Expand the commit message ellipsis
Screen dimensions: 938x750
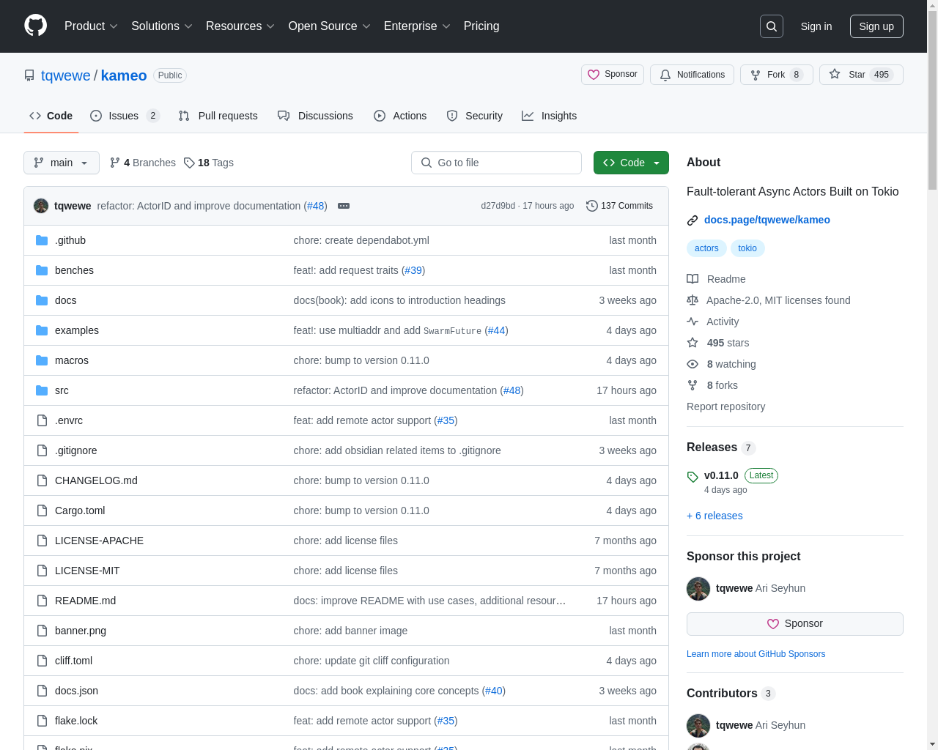pos(344,206)
